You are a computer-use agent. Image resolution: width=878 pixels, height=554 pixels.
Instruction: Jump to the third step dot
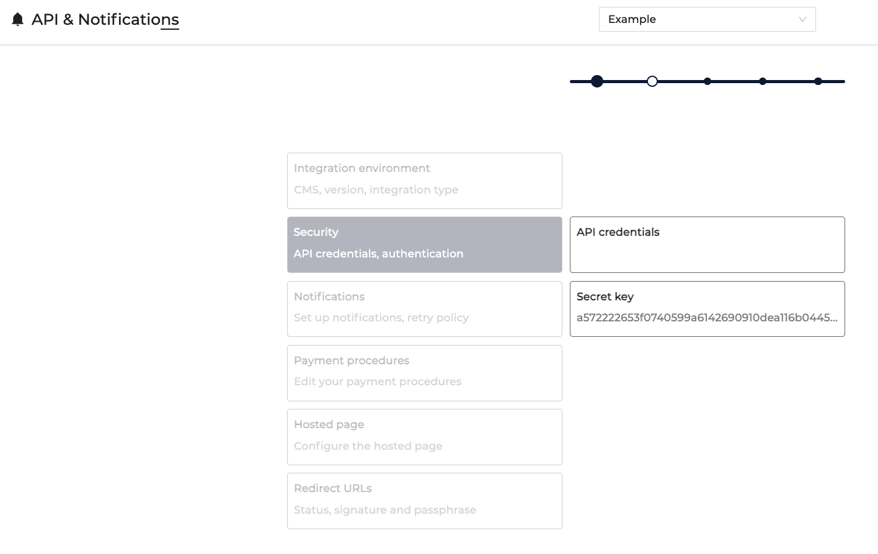(x=707, y=81)
